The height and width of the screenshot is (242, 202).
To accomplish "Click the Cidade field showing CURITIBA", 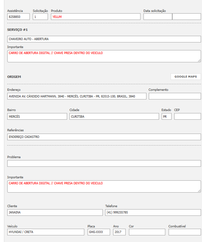I will pyautogui.click(x=114, y=116).
